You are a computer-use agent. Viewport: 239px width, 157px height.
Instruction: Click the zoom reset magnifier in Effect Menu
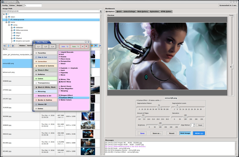[x=45, y=46]
